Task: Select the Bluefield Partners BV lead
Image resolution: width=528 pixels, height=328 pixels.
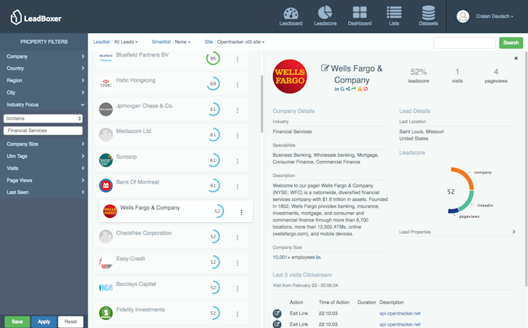Action: 172,58
